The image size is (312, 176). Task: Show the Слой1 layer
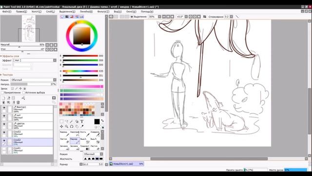tap(4, 149)
